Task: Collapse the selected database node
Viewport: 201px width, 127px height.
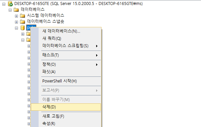Action: coord(16,28)
